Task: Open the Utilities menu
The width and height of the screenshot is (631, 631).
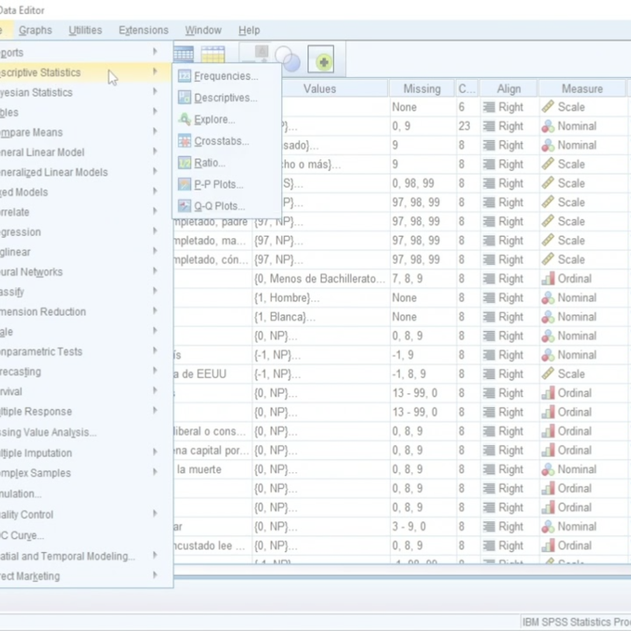Action: tap(85, 30)
